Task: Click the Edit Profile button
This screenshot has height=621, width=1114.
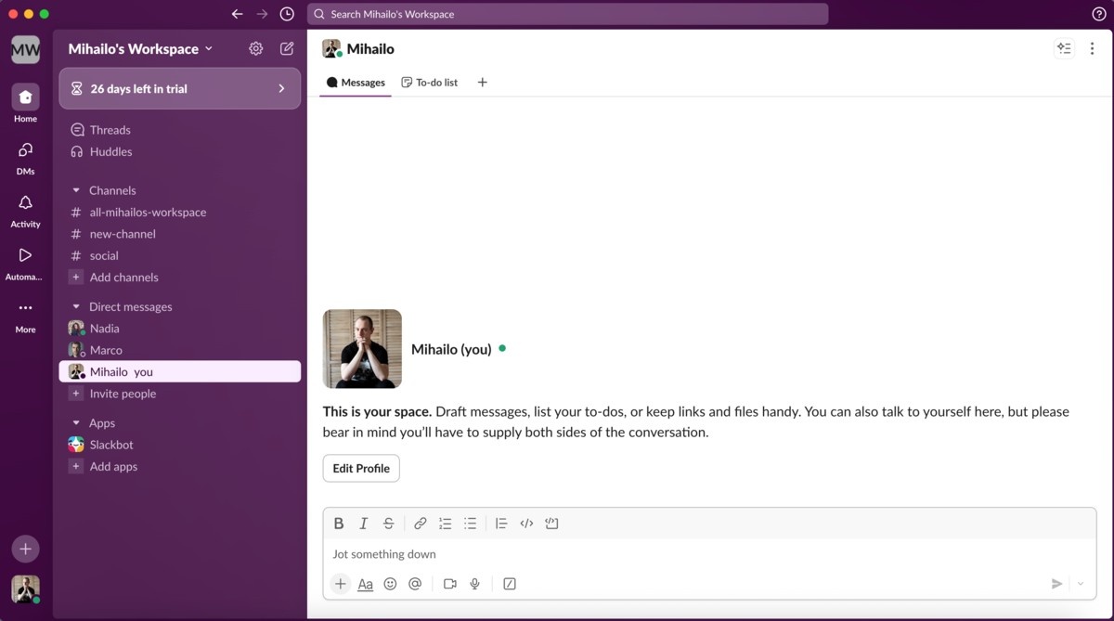Action: (x=360, y=468)
